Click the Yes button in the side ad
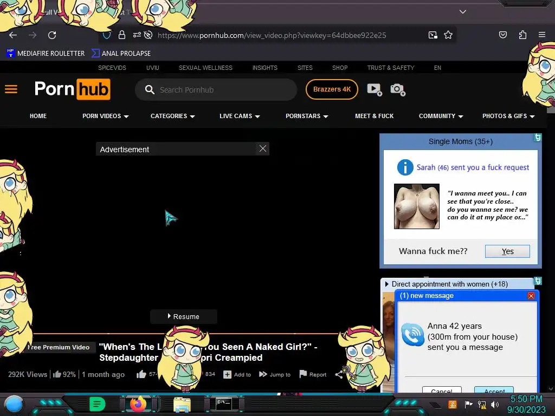This screenshot has height=416, width=555. click(507, 251)
